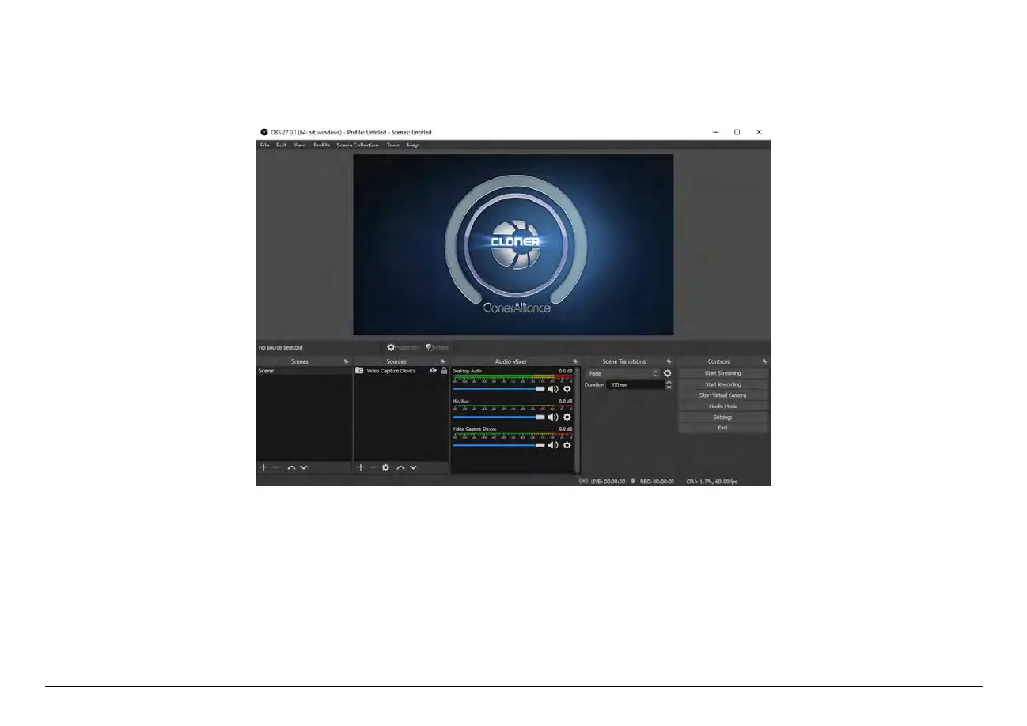The width and height of the screenshot is (1027, 726).
Task: Adjust the Video Capture Device volume slider
Action: [x=498, y=444]
